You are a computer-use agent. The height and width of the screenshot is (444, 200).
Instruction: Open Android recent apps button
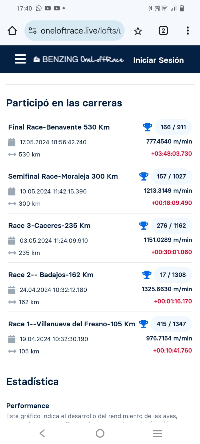click(157, 433)
